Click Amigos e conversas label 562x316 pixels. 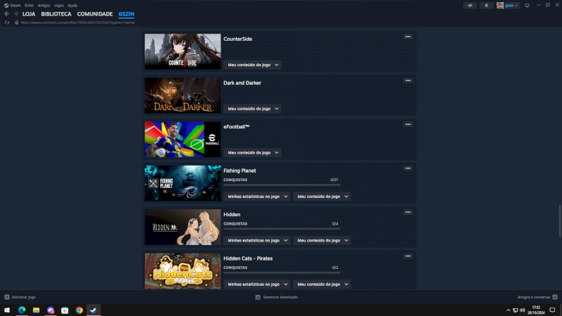pyautogui.click(x=534, y=297)
